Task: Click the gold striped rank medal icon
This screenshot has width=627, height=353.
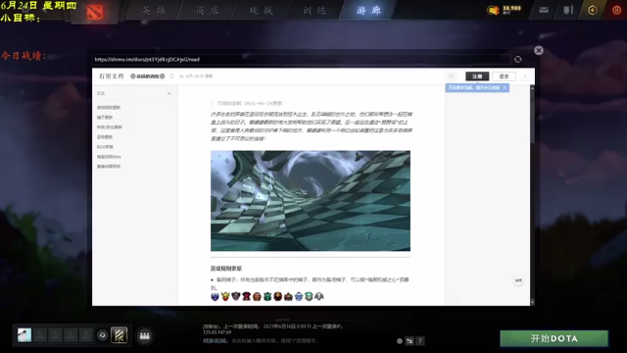Action: click(119, 335)
